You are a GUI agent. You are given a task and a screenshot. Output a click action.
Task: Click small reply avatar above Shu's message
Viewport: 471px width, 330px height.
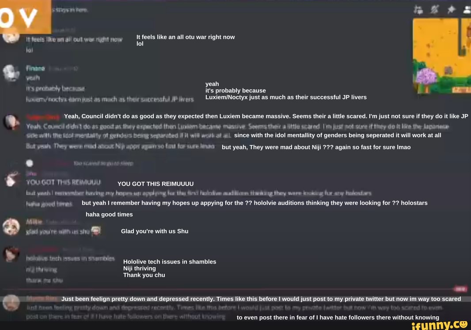click(30, 163)
